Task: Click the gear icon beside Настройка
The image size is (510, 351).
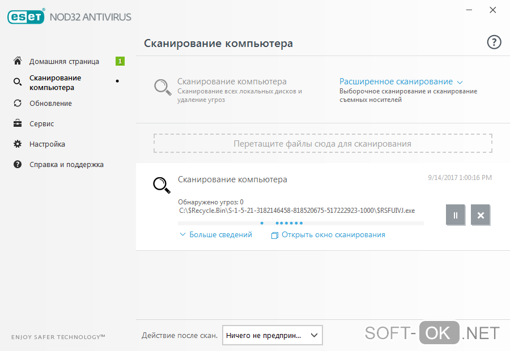Action: 18,144
